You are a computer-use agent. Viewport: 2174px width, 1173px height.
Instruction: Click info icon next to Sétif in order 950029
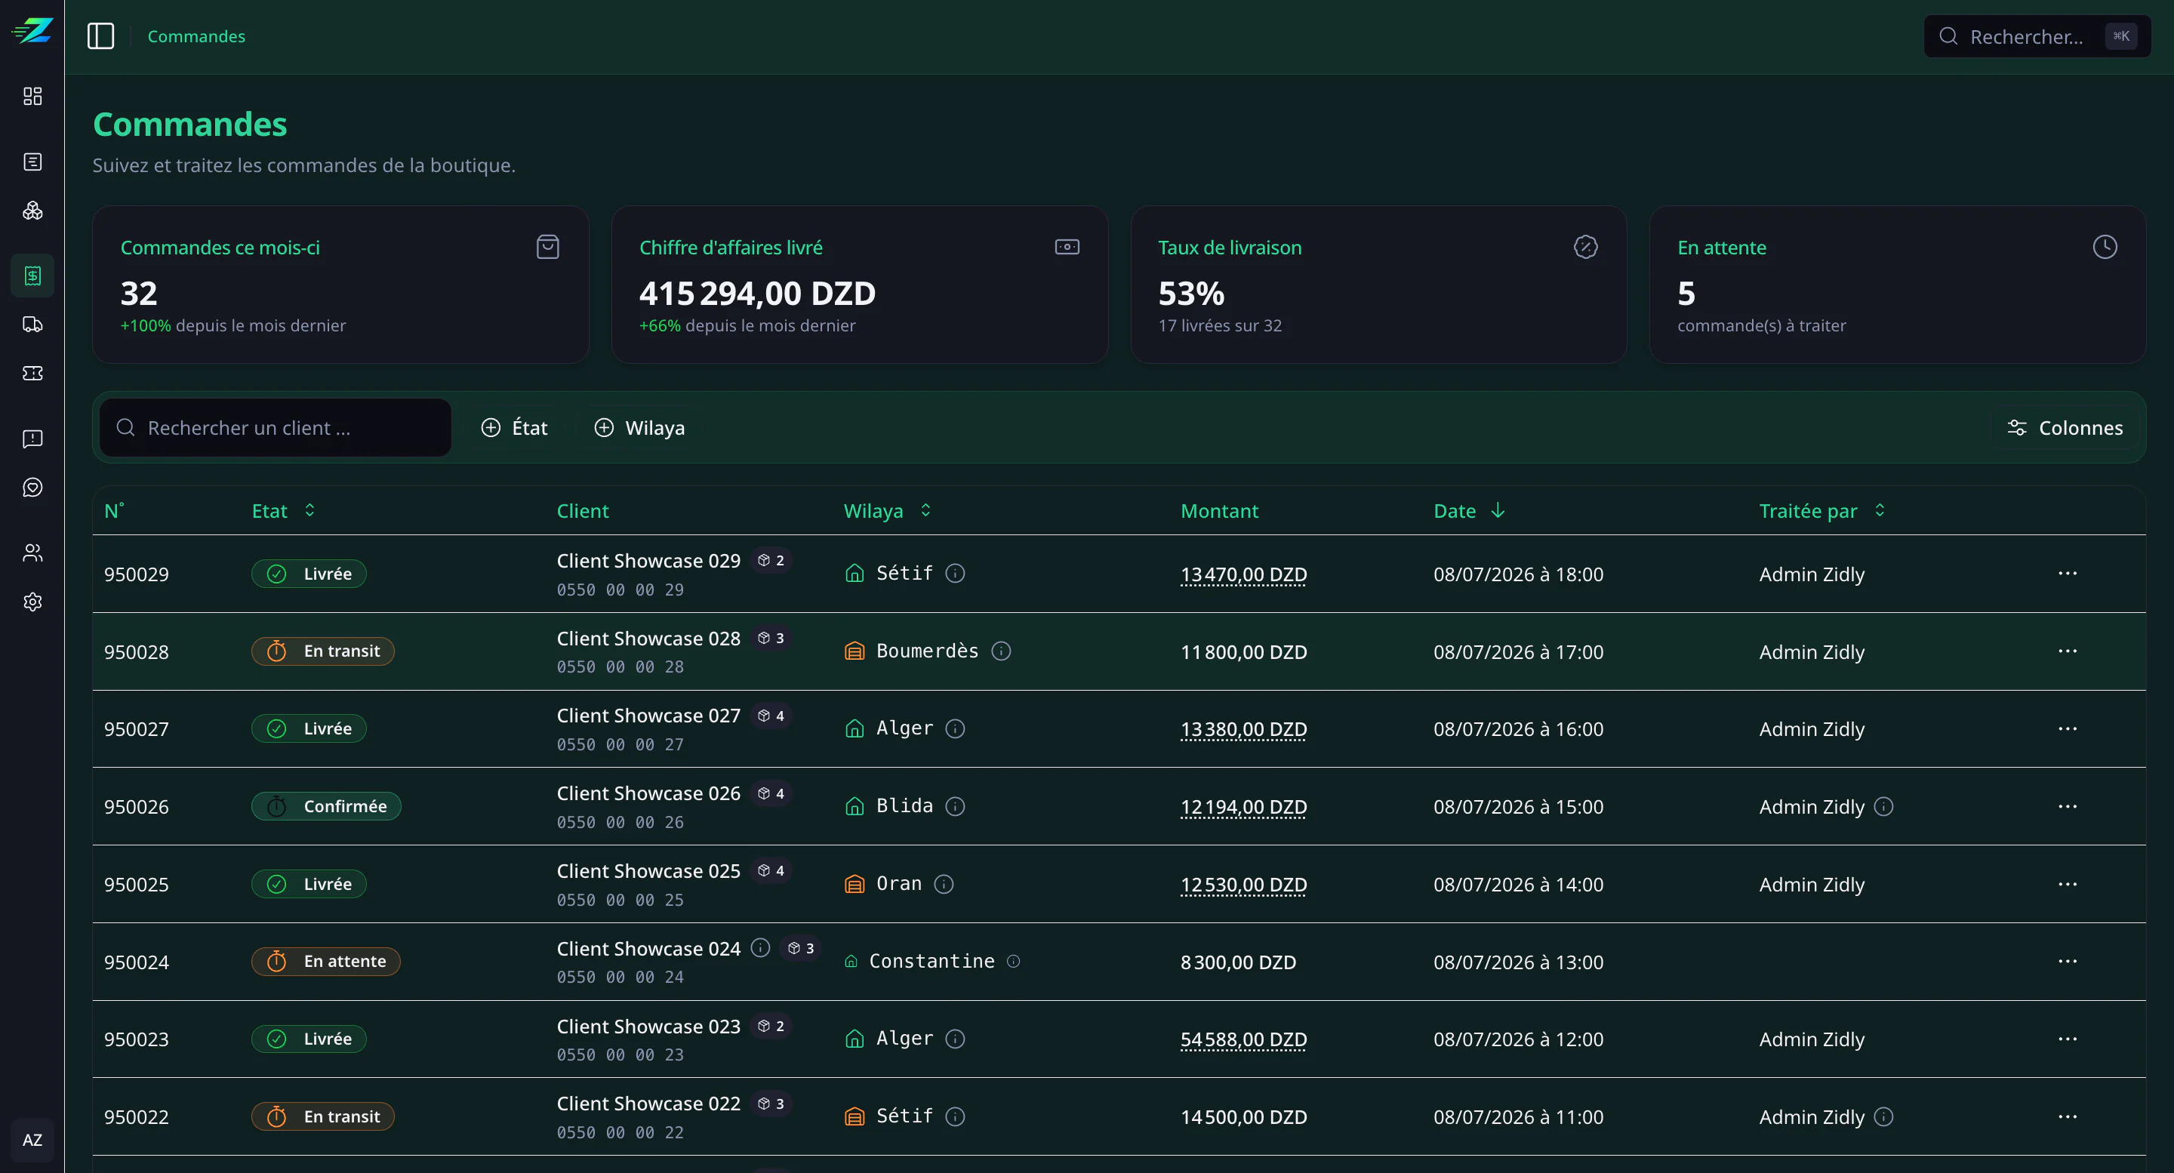click(x=954, y=574)
